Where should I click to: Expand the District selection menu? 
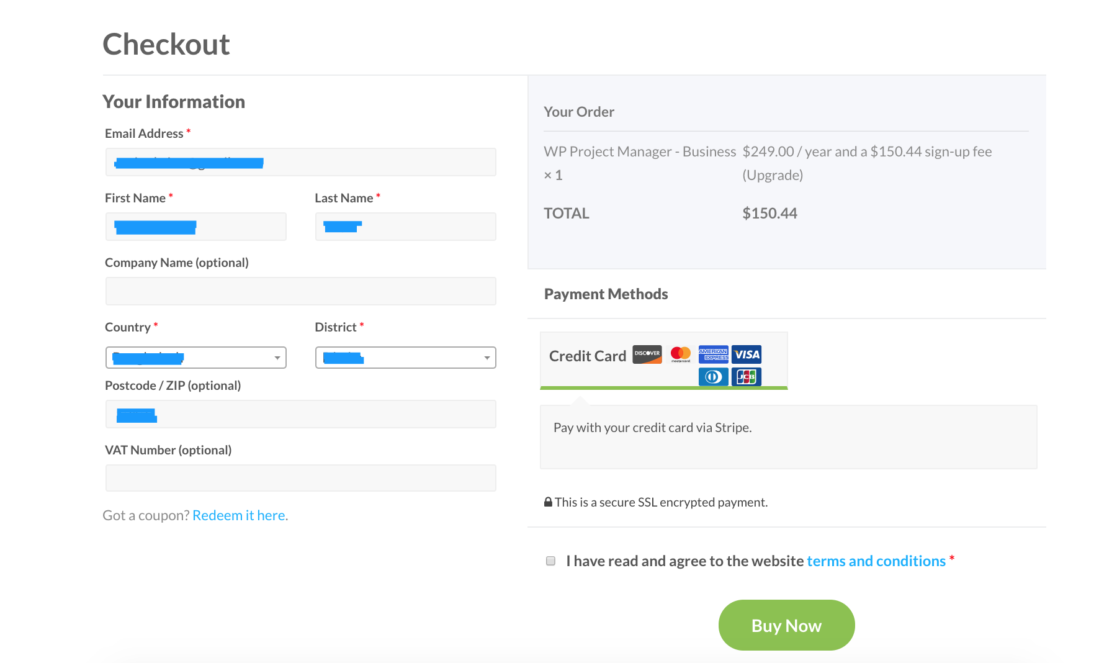[486, 358]
